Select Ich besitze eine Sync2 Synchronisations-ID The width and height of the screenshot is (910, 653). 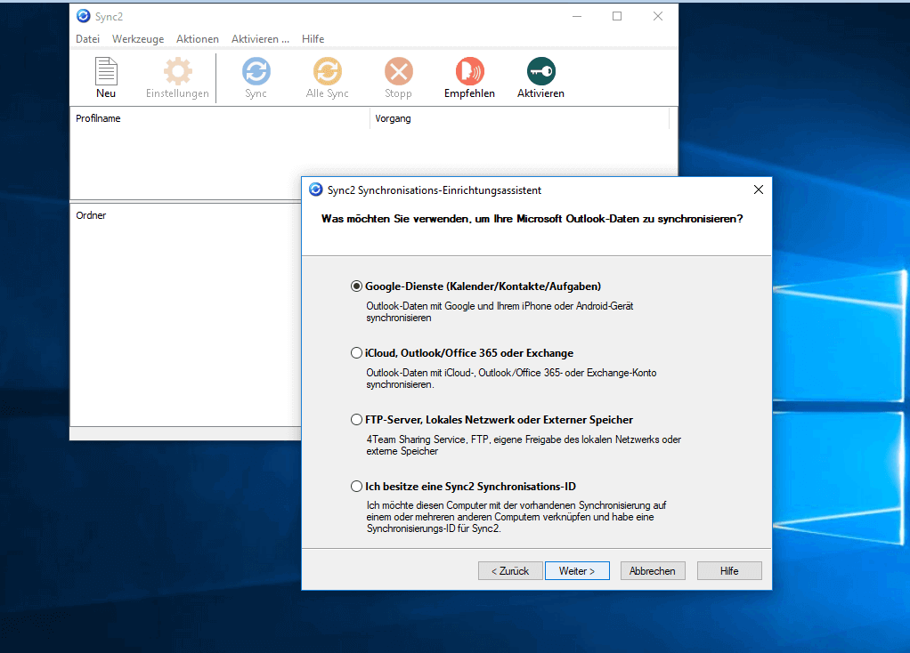point(357,487)
